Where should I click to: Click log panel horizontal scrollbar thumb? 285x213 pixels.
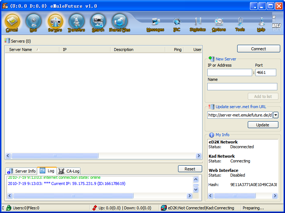[x=73, y=196]
